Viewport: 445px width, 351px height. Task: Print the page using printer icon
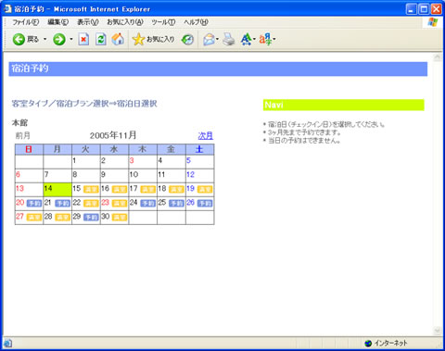229,39
